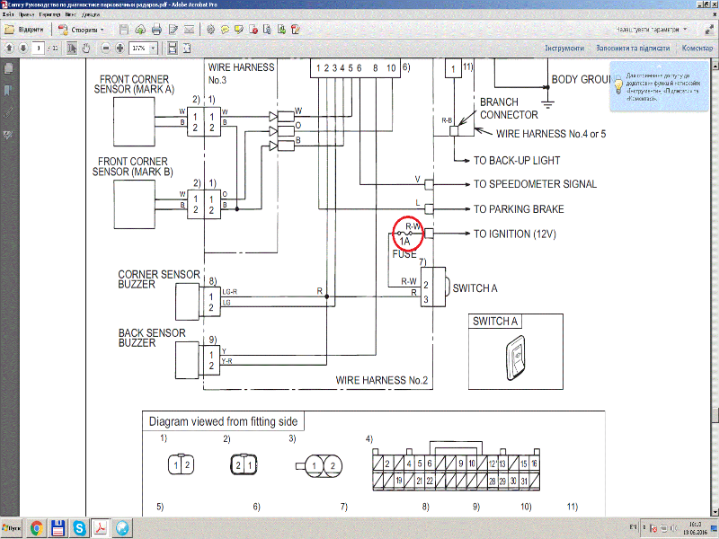The height and width of the screenshot is (539, 719).
Task: Activate the text Selection cursor tool
Action: point(74,48)
